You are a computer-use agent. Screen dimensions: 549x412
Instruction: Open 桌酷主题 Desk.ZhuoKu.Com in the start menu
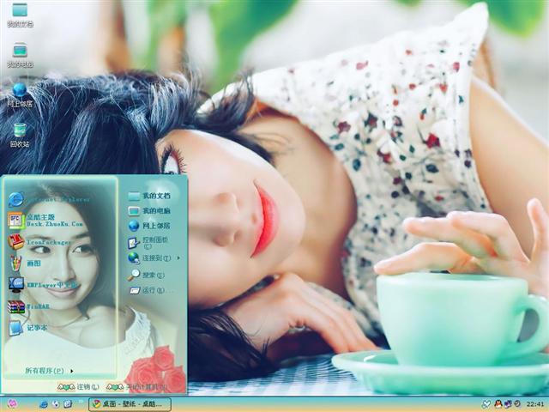tap(45, 221)
